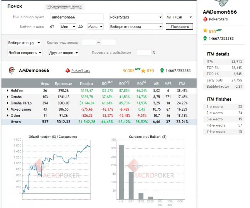The height and width of the screenshot is (208, 250).
Task: Focus the nickname field with amdemon666
Action: pos(77,17)
